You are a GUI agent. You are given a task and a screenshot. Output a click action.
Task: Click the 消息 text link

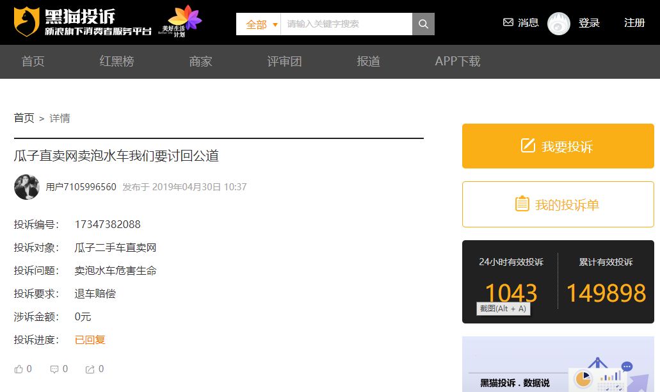[528, 22]
